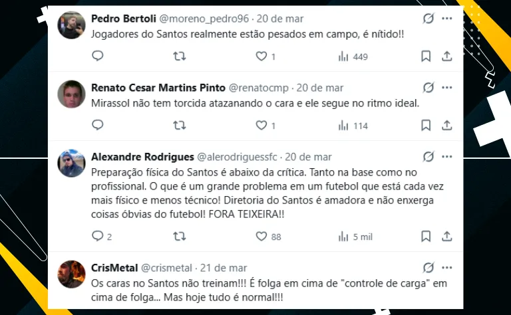The image size is (511, 315).
Task: Open Grok icon on CrisMetal's tweet
Action: coord(429,267)
